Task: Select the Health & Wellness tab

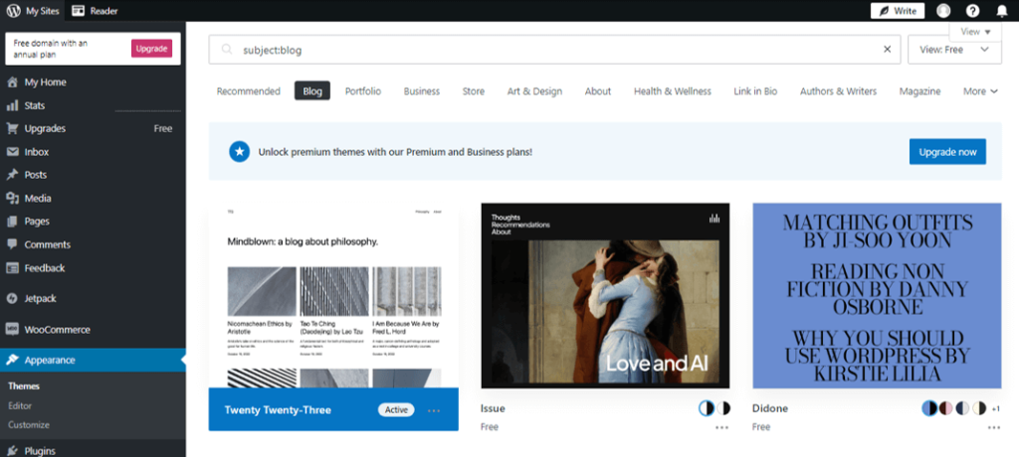Action: [x=673, y=91]
